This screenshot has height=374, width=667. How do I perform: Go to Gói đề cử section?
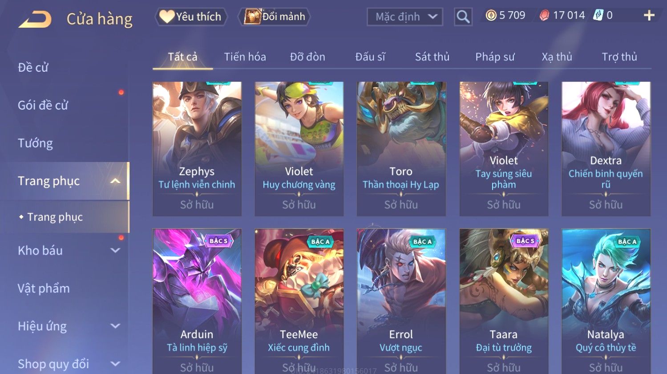pyautogui.click(x=43, y=106)
